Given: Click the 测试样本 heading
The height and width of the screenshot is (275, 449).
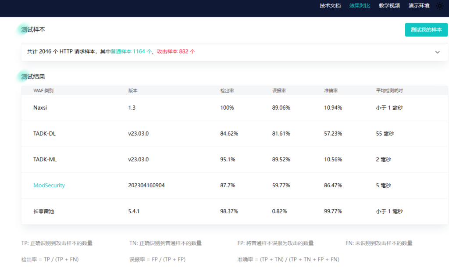Looking at the screenshot, I should coord(33,29).
